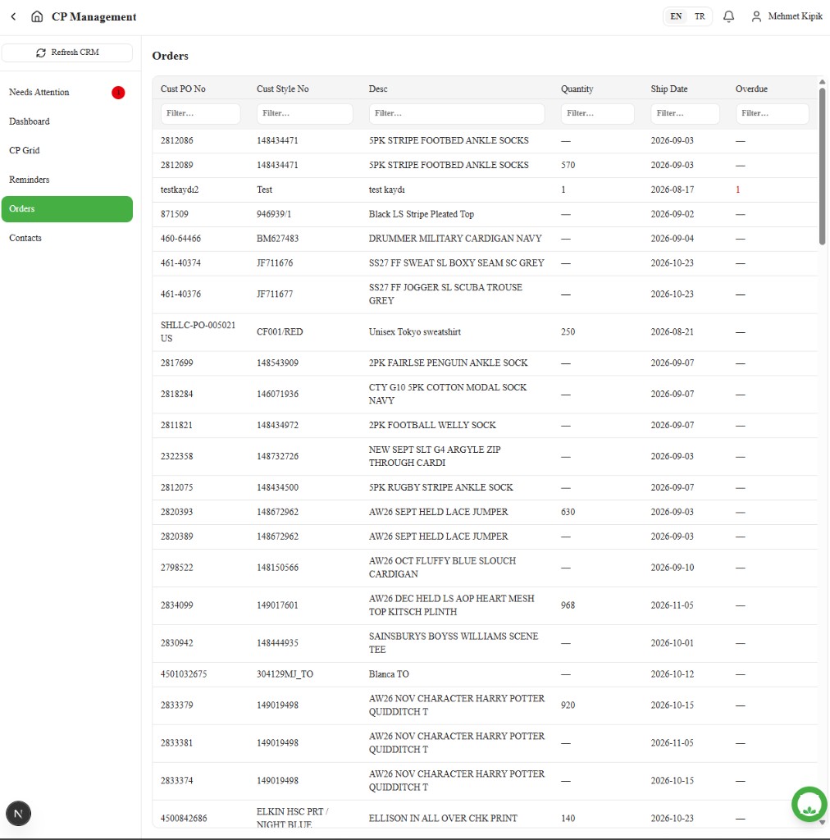
Task: Click the user profile icon
Action: (x=756, y=16)
